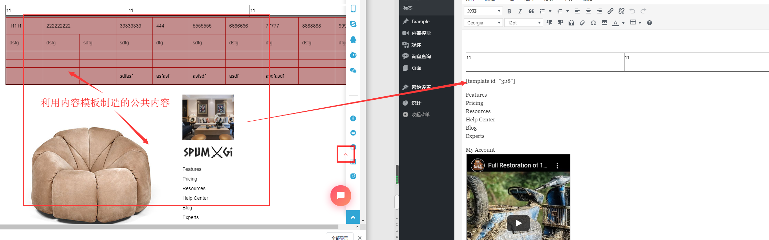Click the blue back-to-top arrow button

tap(353, 217)
